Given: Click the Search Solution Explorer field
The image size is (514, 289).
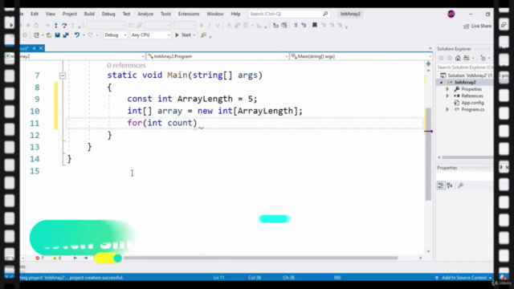Looking at the screenshot, I should coord(465,67).
